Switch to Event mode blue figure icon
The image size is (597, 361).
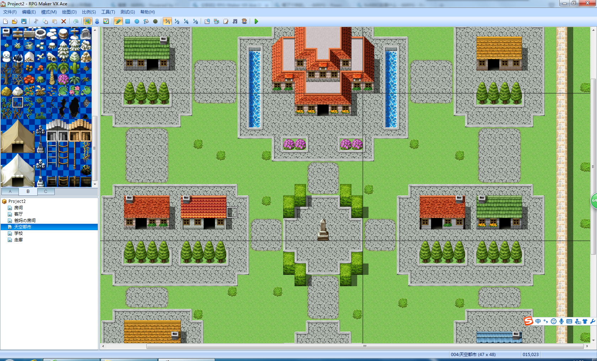97,22
